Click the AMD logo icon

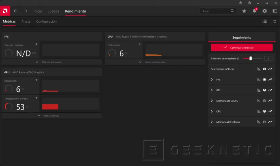coord(5,11)
